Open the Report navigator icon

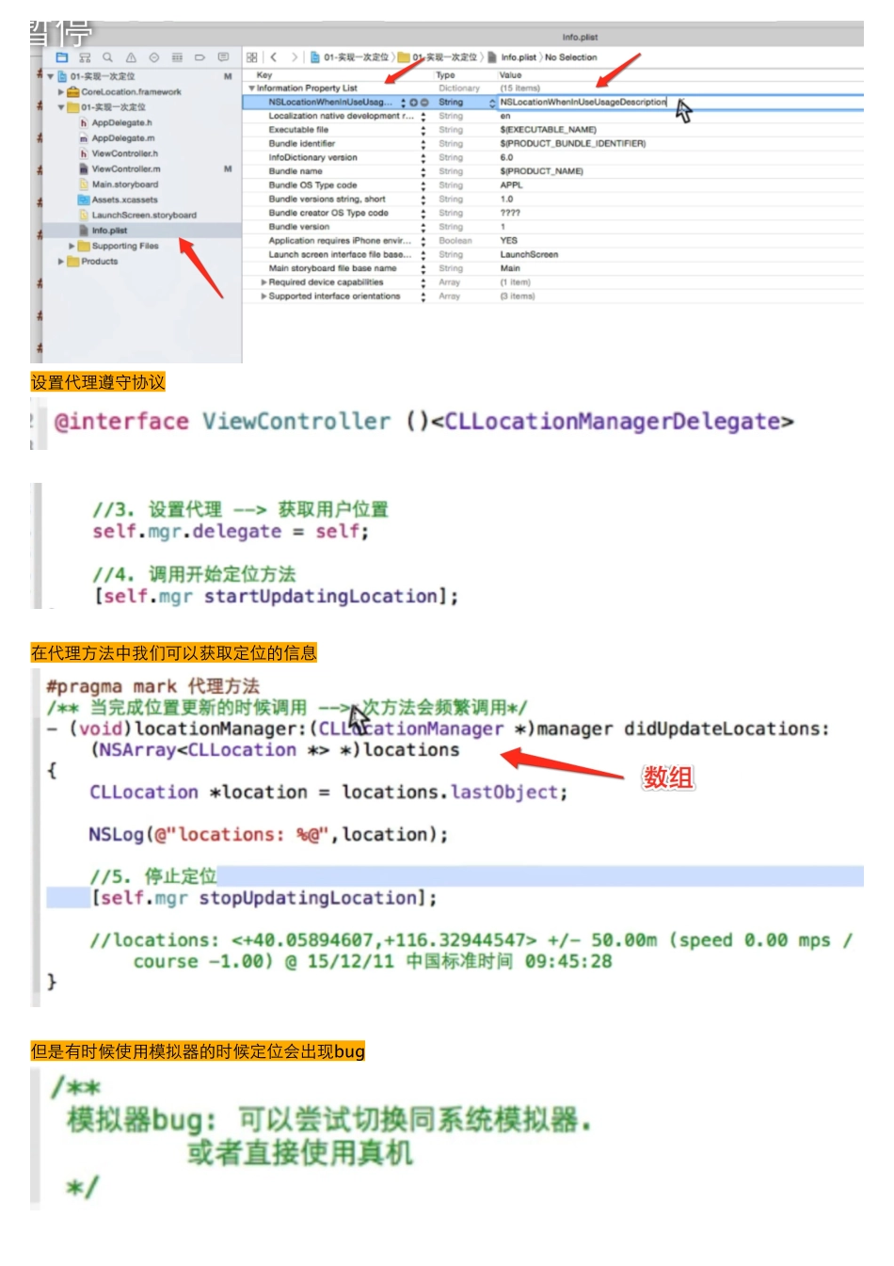pos(223,57)
